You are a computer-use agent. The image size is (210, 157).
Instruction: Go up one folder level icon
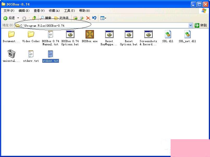34,18
